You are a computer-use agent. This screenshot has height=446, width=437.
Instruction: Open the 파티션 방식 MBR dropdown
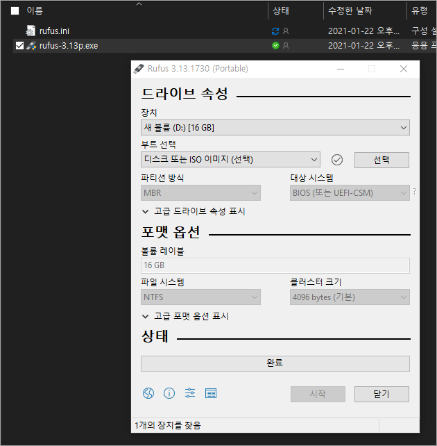[x=200, y=193]
